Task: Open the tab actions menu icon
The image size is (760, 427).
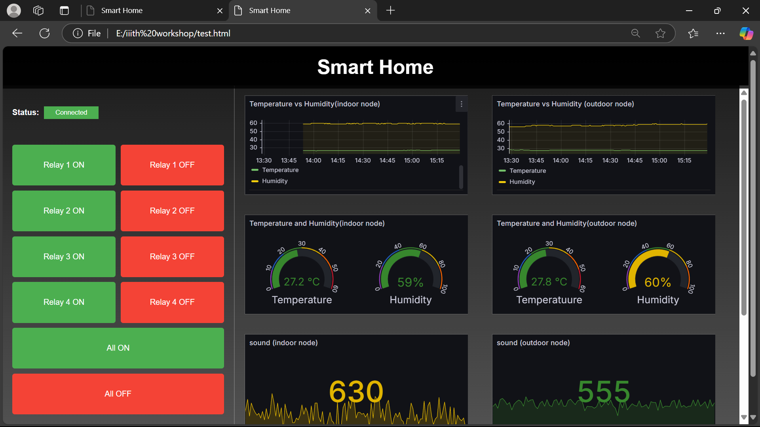Action: pos(64,11)
